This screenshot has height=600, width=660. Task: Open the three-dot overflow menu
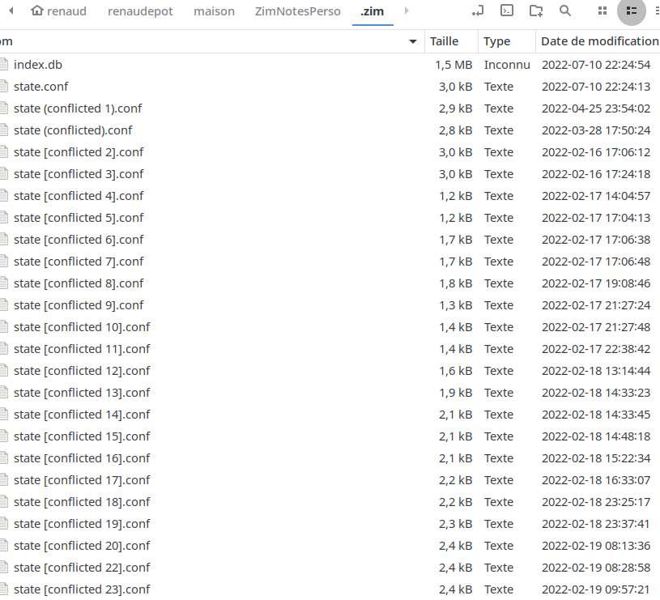(656, 11)
